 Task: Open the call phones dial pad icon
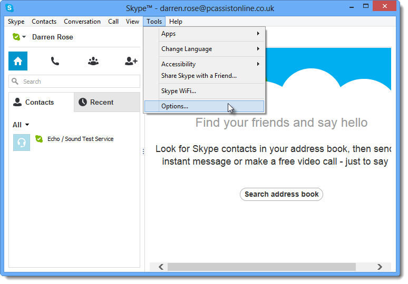click(x=55, y=61)
